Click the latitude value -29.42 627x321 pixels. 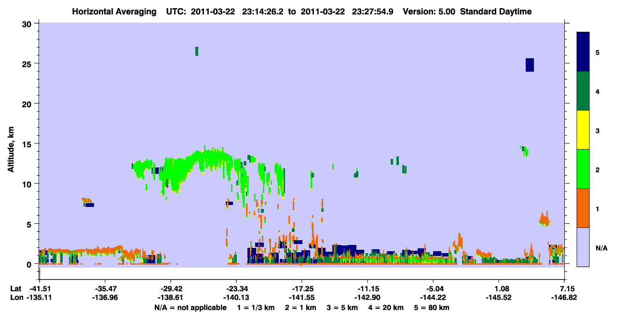pyautogui.click(x=171, y=289)
